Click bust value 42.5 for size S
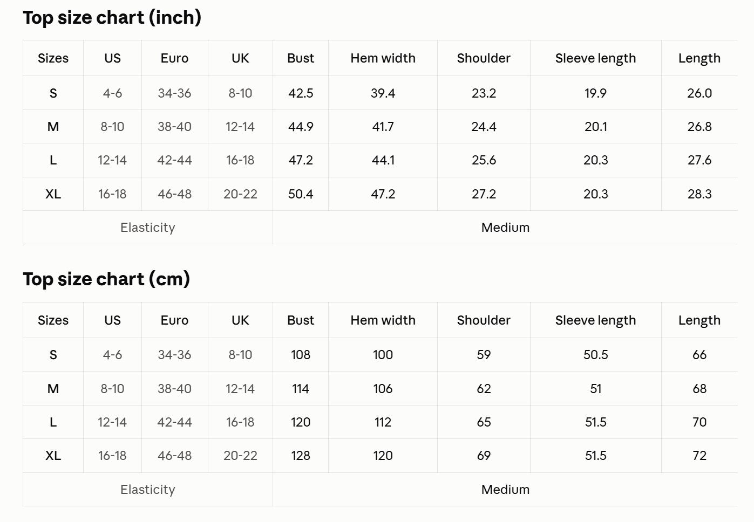 [x=301, y=93]
